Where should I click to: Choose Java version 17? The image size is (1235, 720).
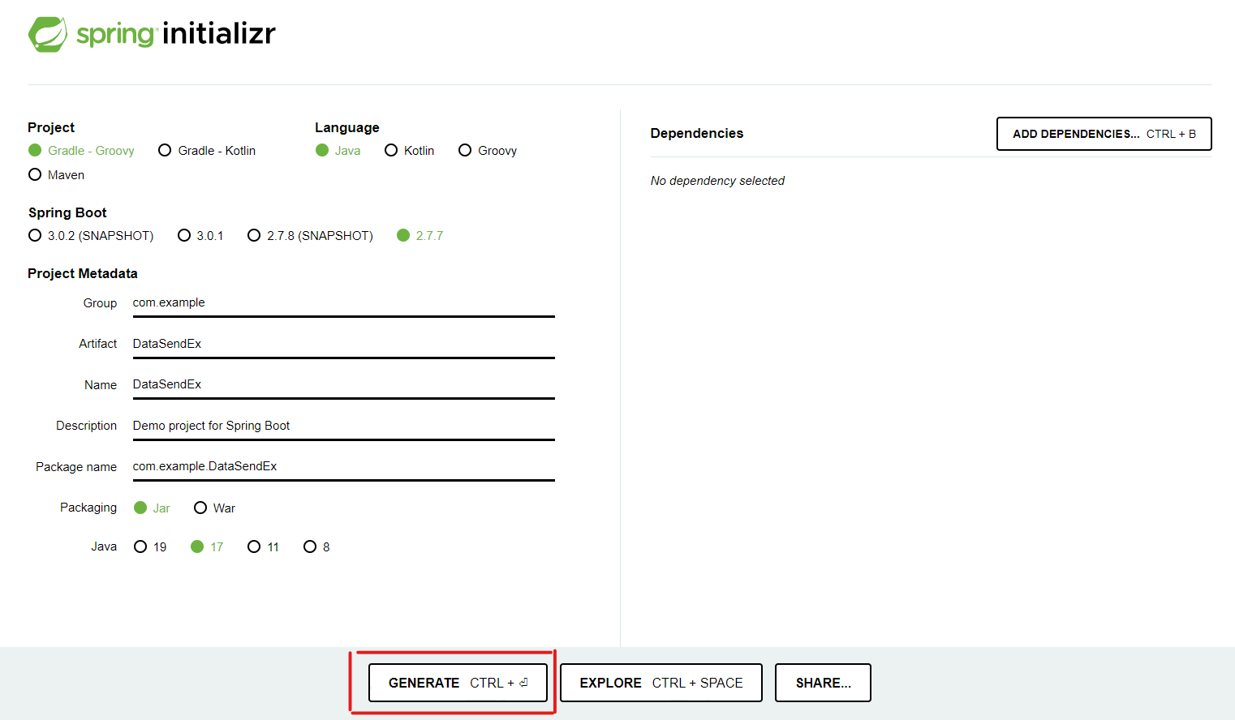[207, 547]
